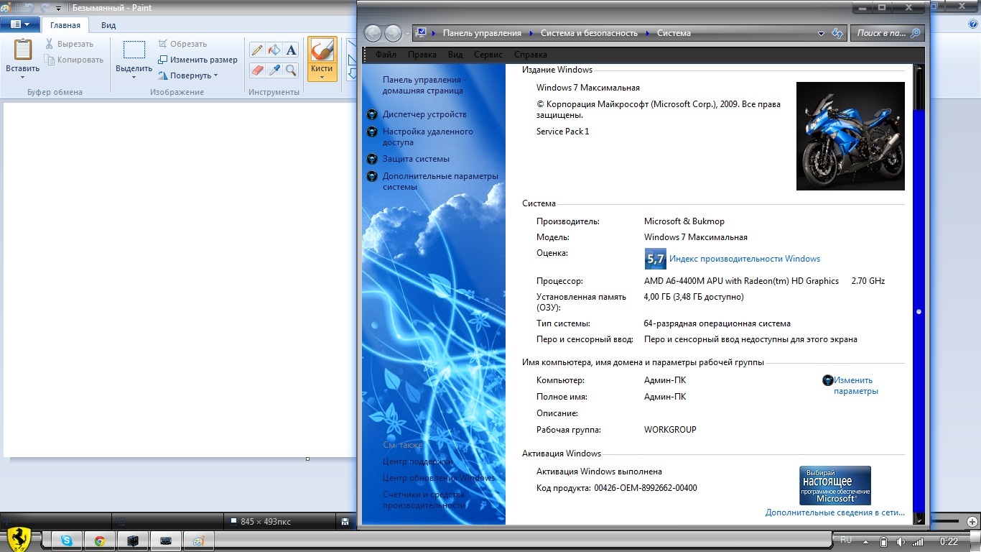This screenshot has height=552, width=981.
Task: Click the Вставить clipboard paste icon
Action: [x=23, y=50]
